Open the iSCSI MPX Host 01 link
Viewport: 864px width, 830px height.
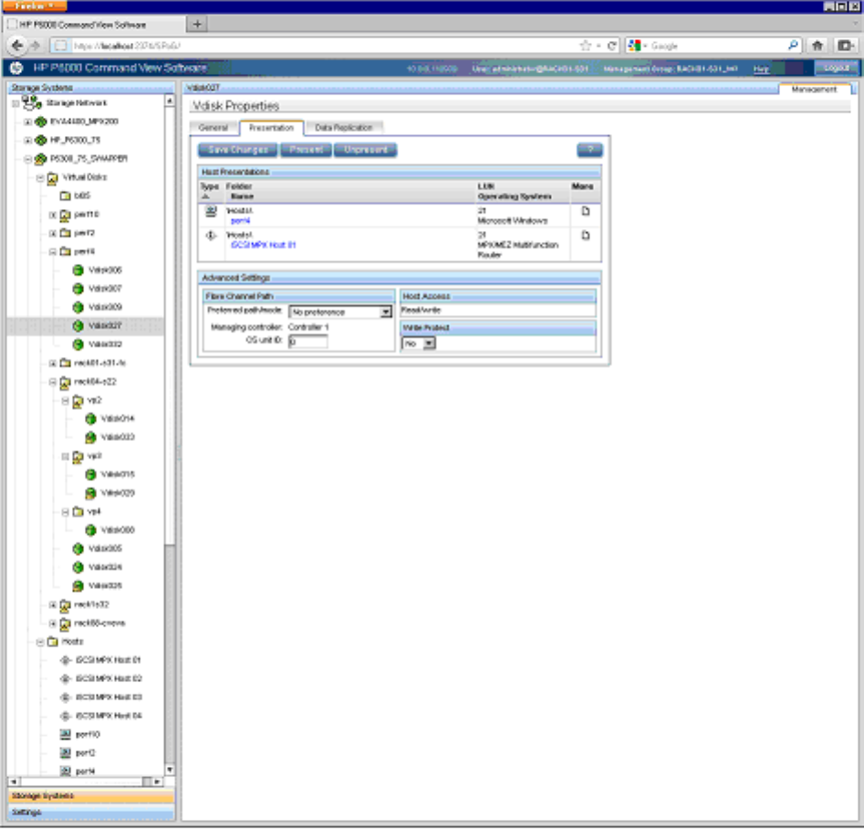(264, 246)
